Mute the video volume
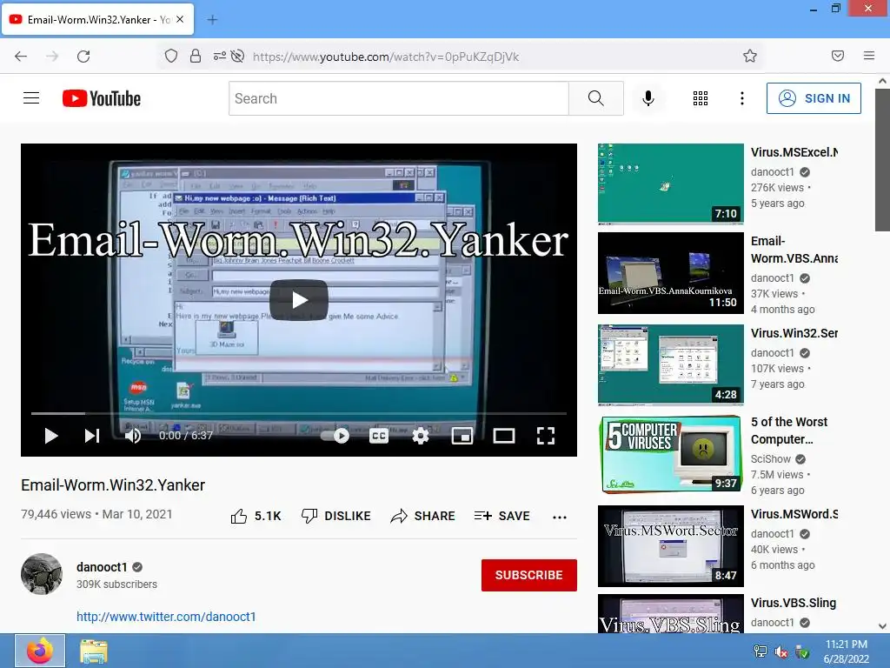 133,436
